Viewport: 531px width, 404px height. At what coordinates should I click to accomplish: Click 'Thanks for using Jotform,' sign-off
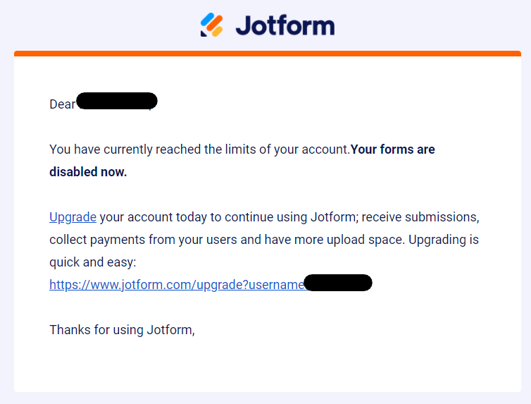[123, 330]
